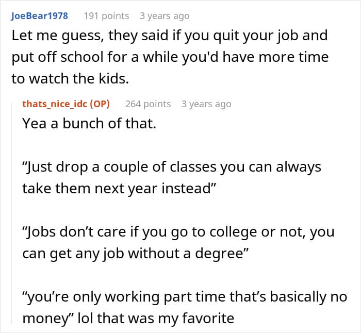Click the word "favorite" at the end
The image size is (361, 333).
tap(208, 319)
